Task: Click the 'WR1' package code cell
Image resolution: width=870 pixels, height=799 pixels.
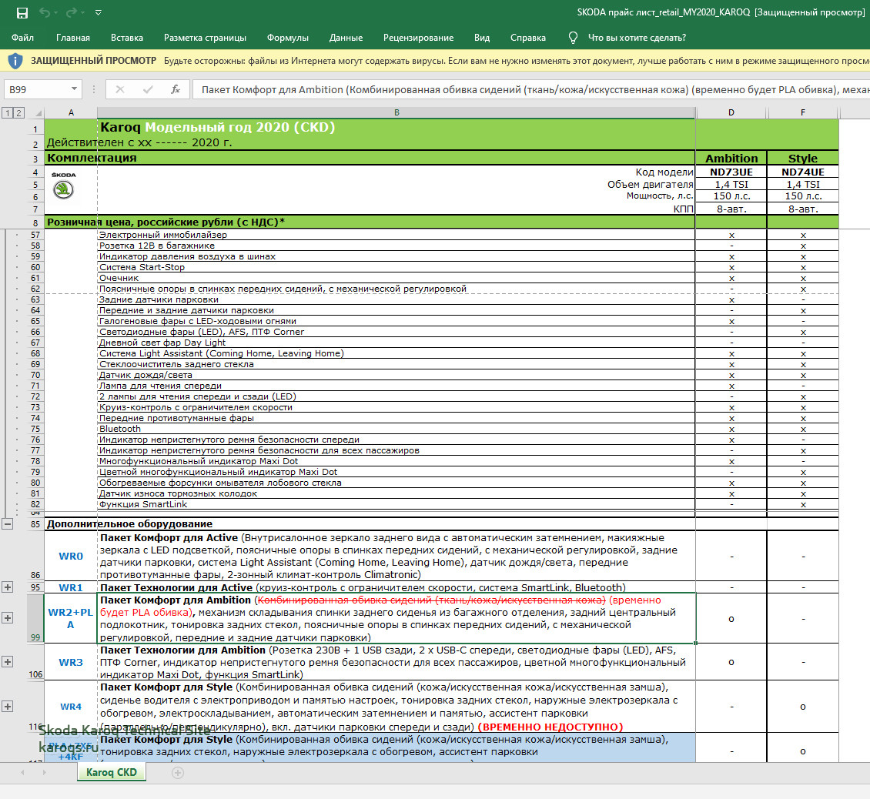Action: (71, 587)
